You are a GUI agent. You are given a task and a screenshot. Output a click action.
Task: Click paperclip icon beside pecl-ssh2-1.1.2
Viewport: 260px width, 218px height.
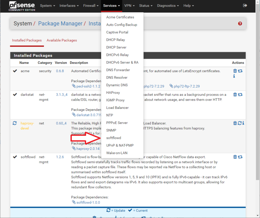click(x=74, y=86)
